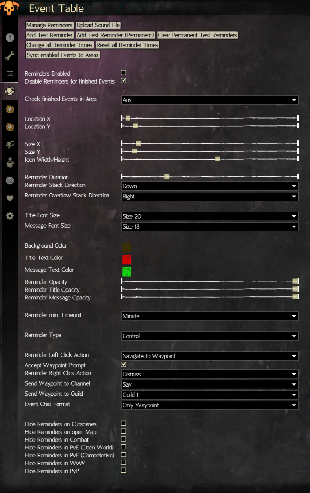310x493 pixels.
Task: Click the Size Y slider handle
Action: pyautogui.click(x=134, y=151)
